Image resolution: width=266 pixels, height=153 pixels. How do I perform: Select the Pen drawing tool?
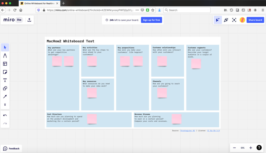click(5, 56)
